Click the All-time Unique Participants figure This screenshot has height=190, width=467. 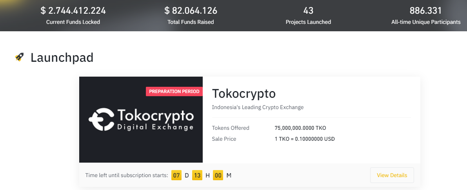pos(425,11)
